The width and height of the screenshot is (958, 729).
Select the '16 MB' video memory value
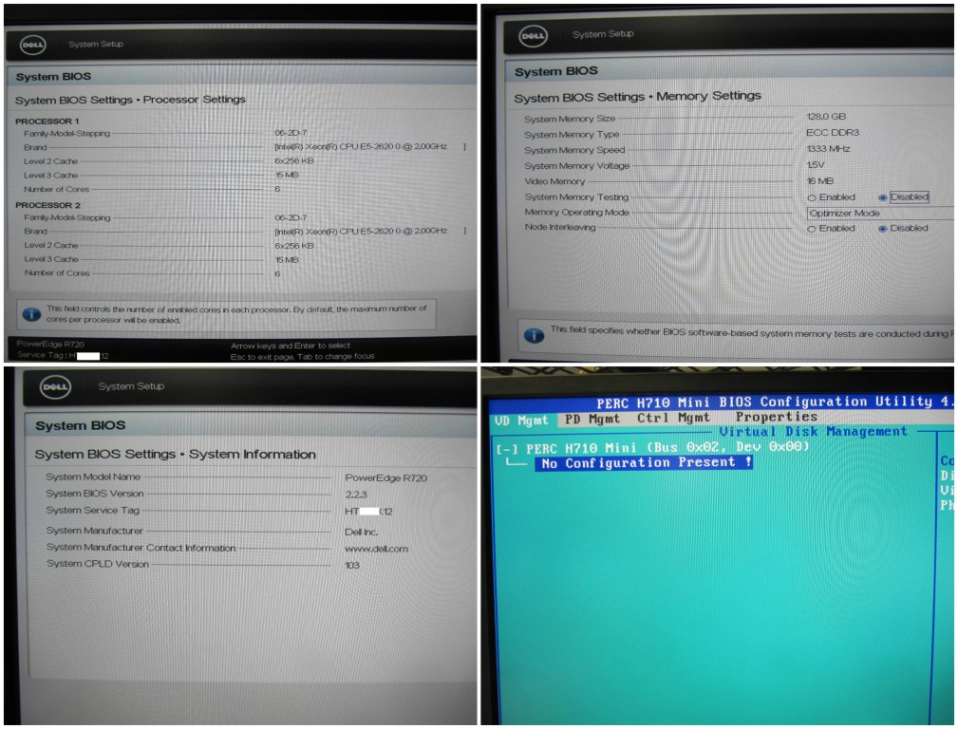tap(820, 181)
